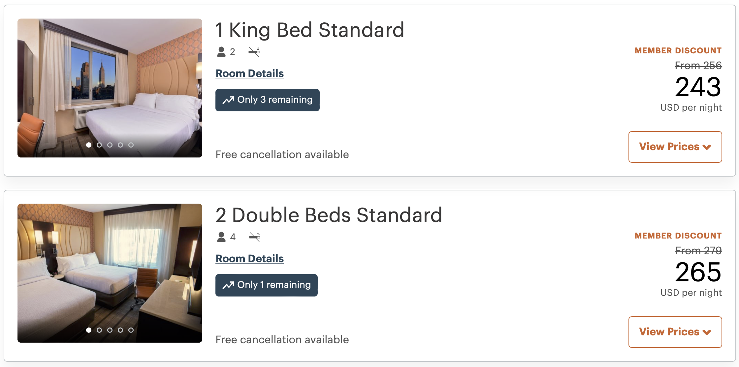Expand View Prices for 2 Double Beds Standard
The height and width of the screenshot is (367, 739).
[x=675, y=332]
